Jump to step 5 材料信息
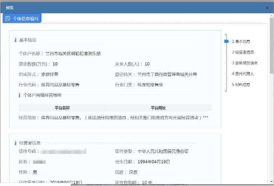274x186 pixels. click(x=241, y=85)
